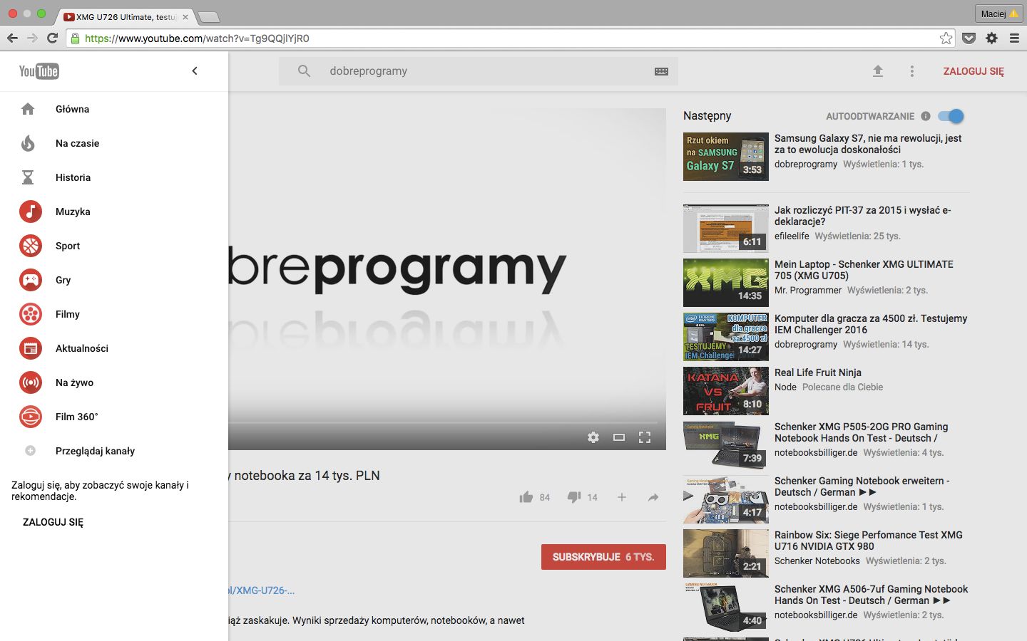
Task: Click the search magnifier icon
Action: pyautogui.click(x=304, y=71)
